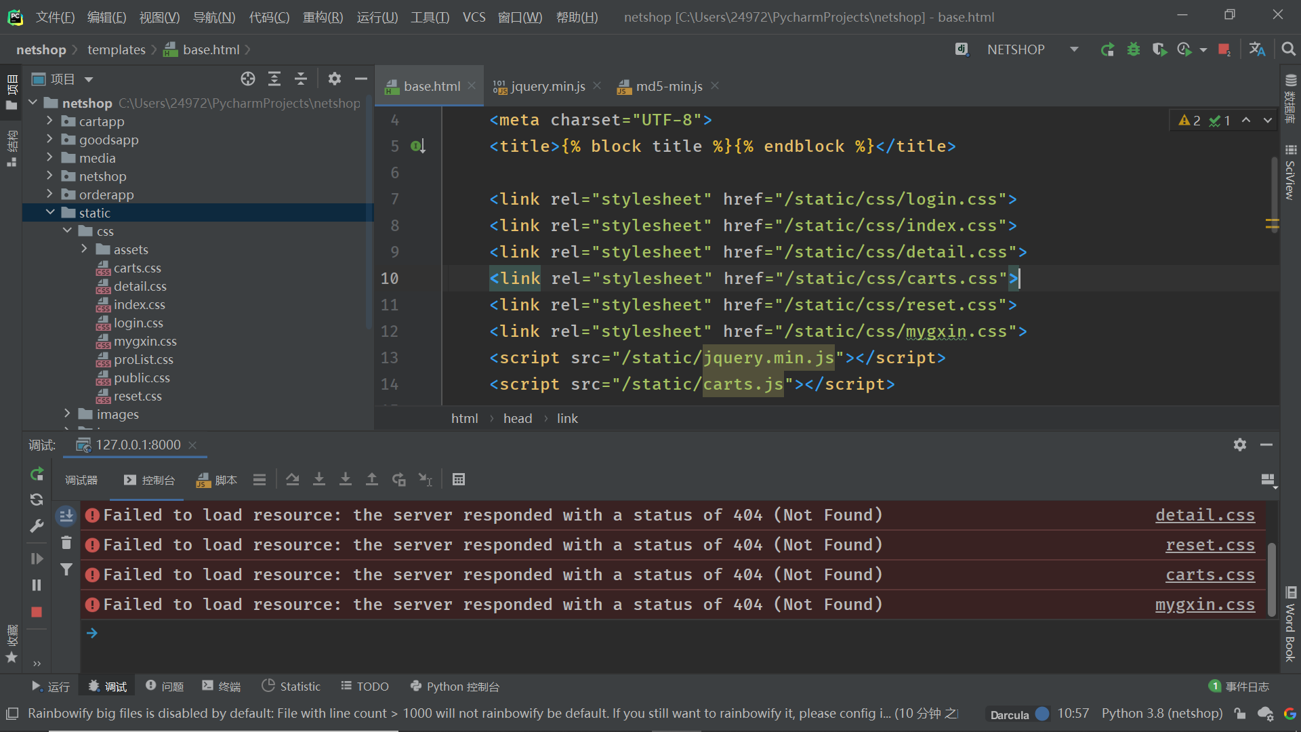Open the NETSHOP run configuration dropdown

tap(1074, 49)
